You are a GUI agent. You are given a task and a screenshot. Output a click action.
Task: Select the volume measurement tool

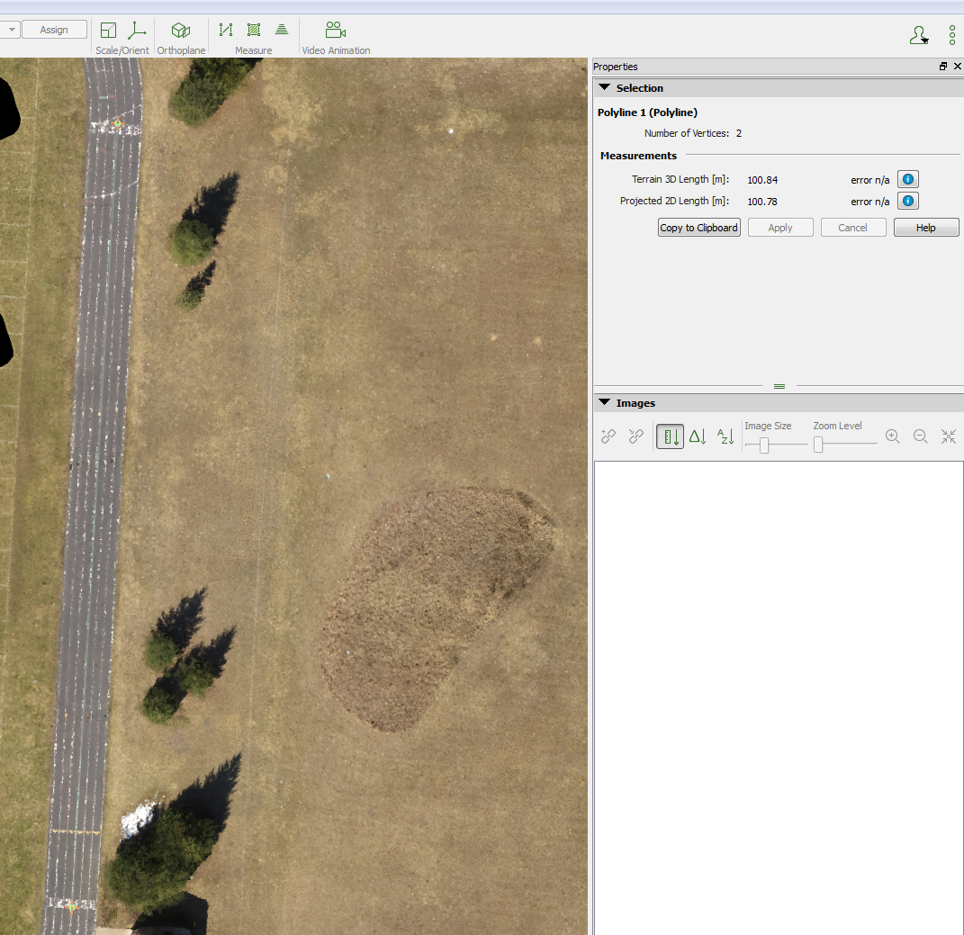[x=282, y=30]
